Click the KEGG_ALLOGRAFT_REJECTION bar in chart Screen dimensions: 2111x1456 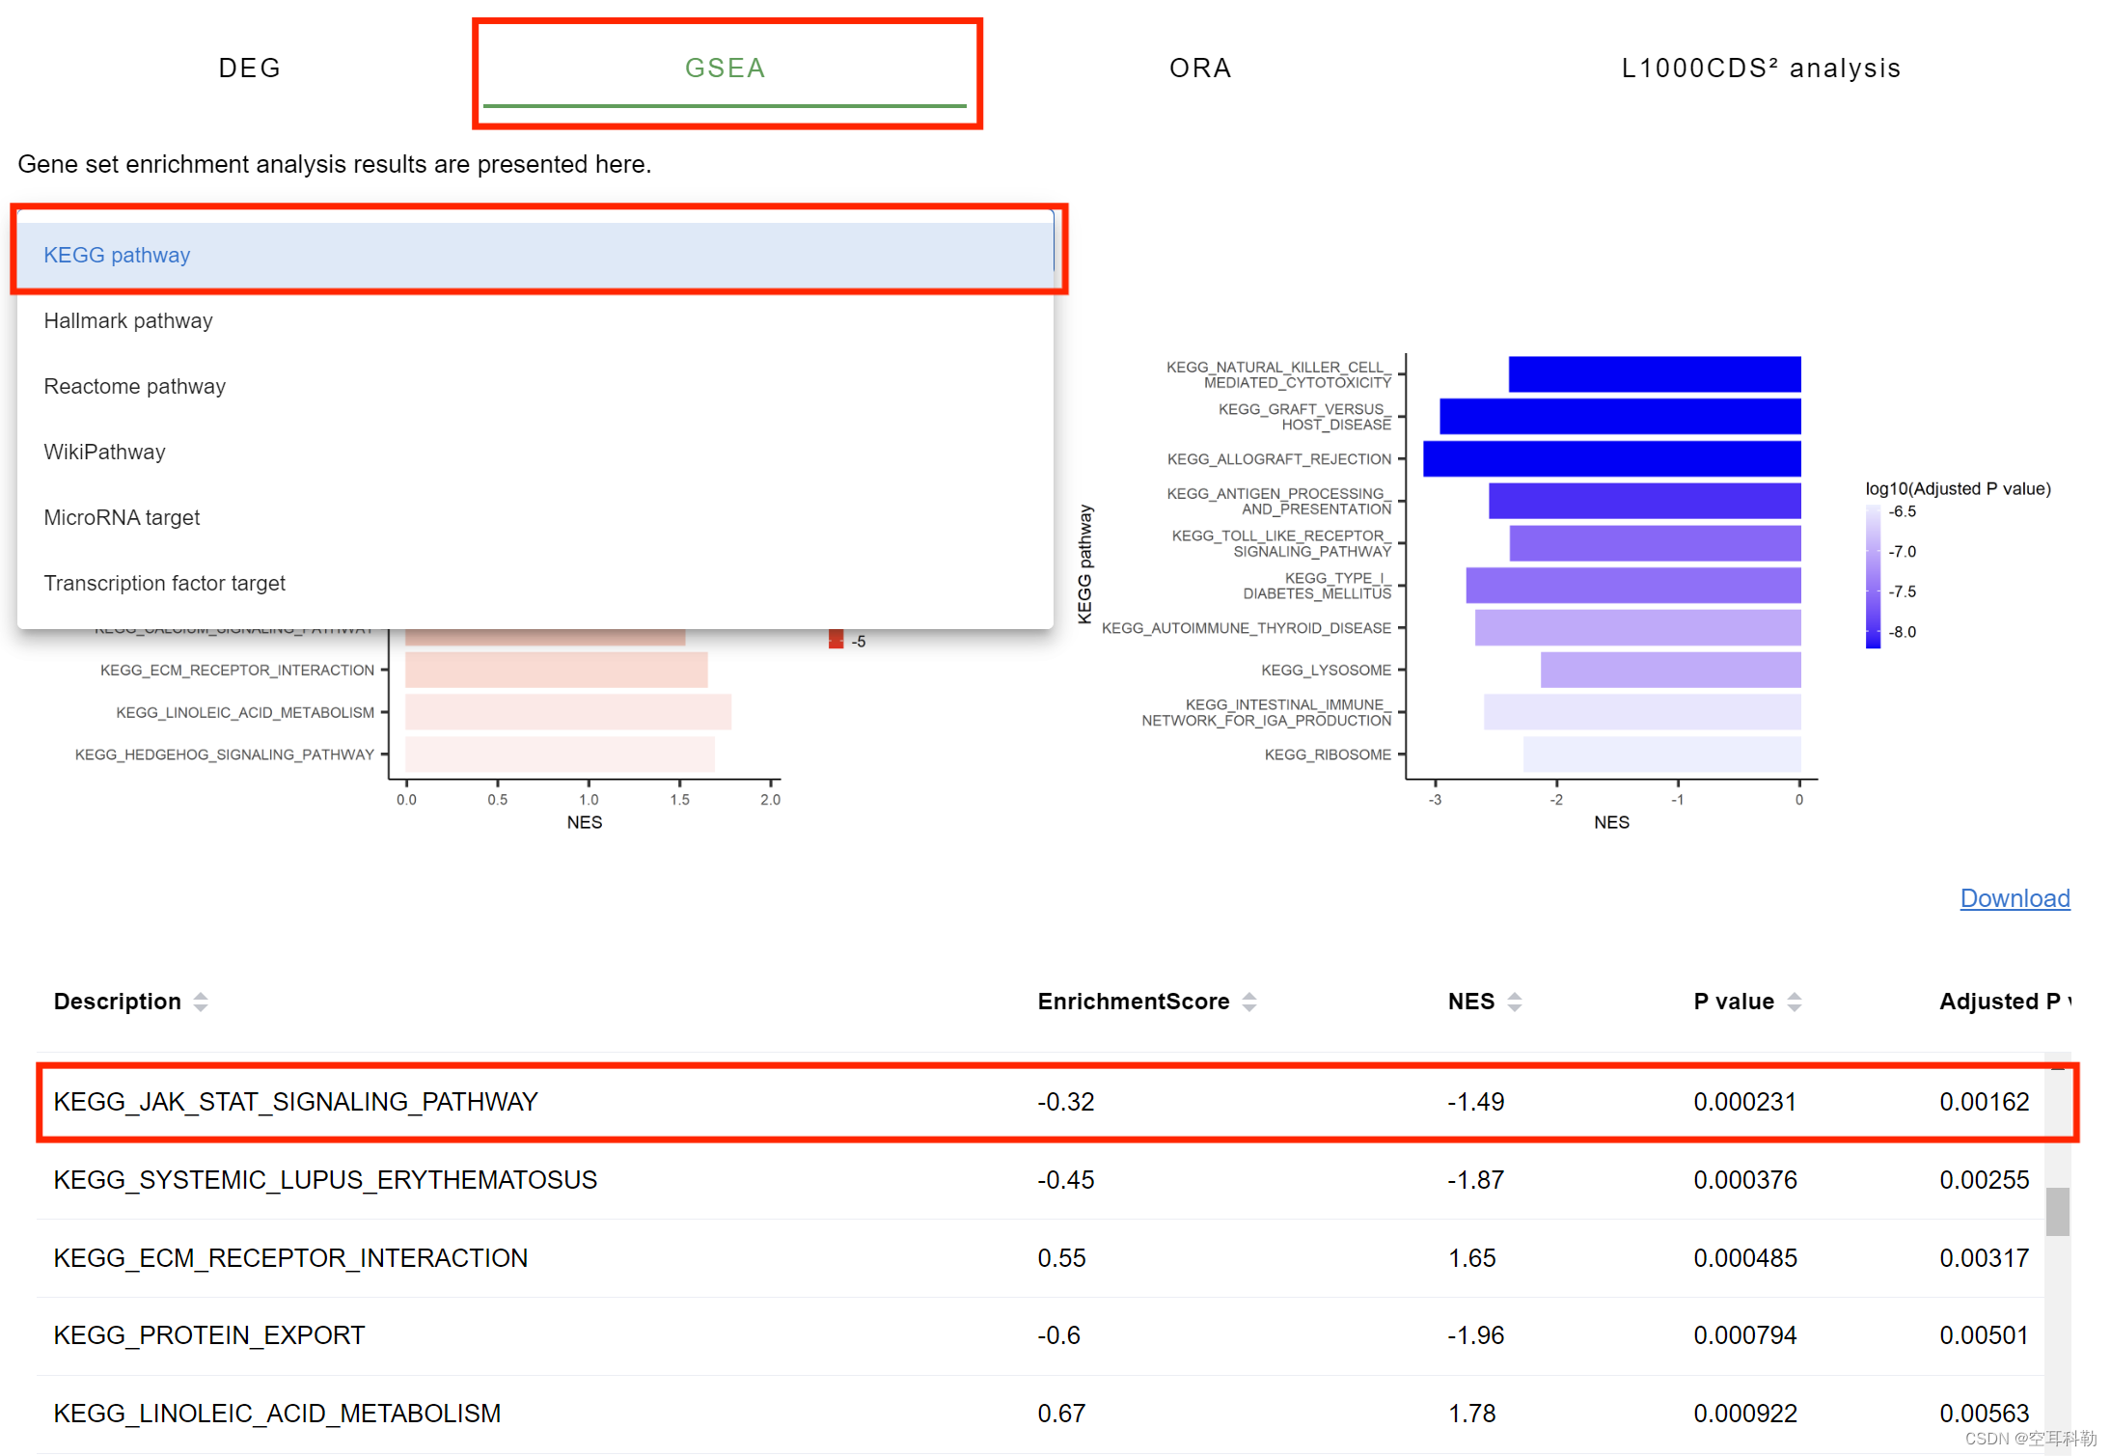tap(1611, 458)
